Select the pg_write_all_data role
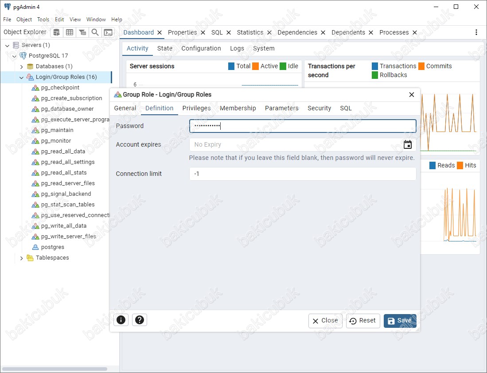The image size is (487, 373). click(x=64, y=226)
